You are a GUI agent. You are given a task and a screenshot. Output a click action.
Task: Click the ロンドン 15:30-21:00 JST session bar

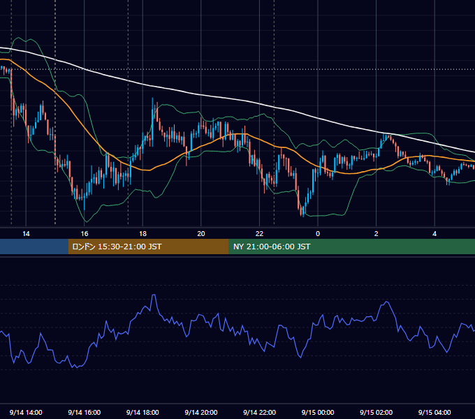(x=148, y=247)
